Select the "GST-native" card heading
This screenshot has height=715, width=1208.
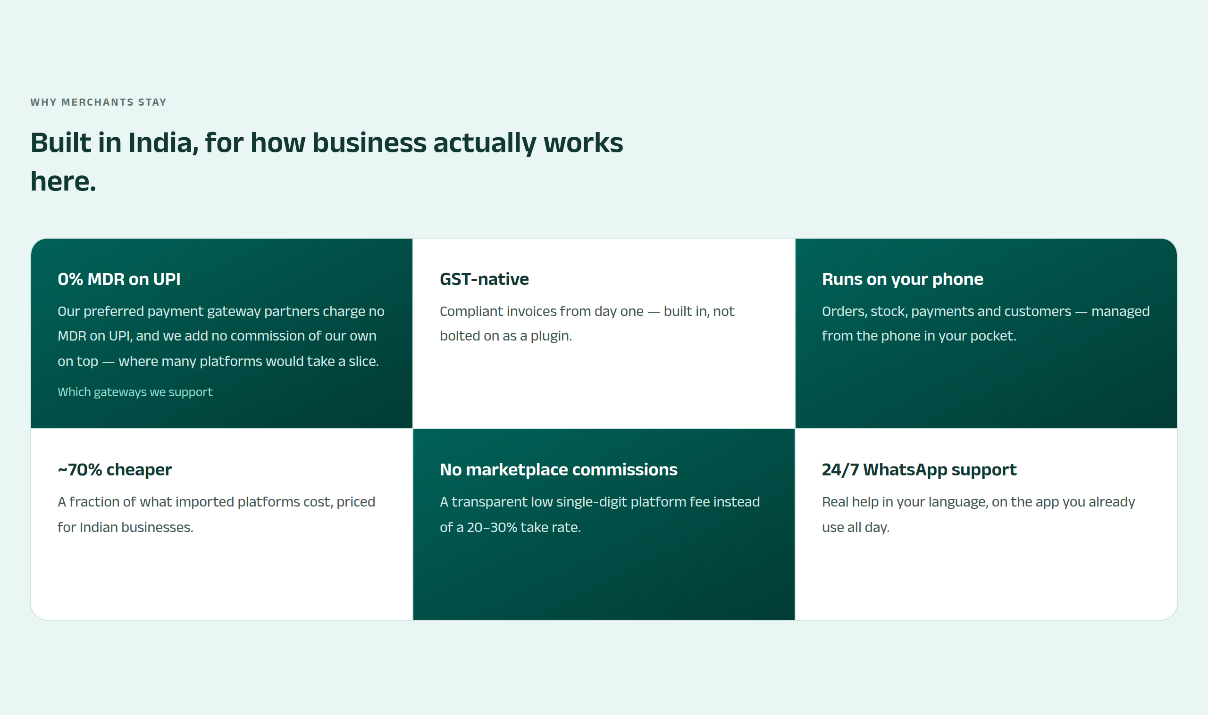pyautogui.click(x=484, y=279)
